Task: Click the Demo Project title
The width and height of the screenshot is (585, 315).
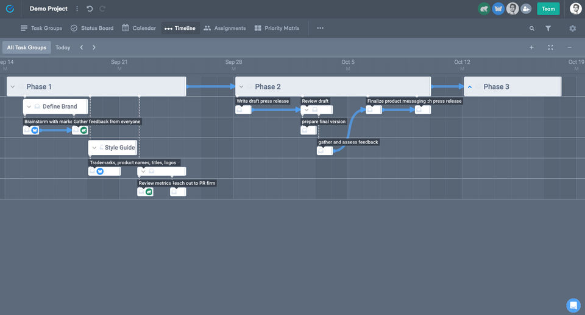Action: (x=49, y=9)
